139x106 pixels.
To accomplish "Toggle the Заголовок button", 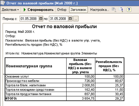I will (x=79, y=10).
